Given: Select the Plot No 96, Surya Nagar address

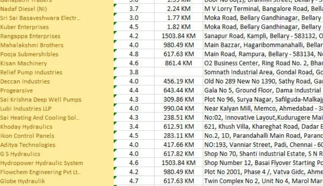Looking at the screenshot, I should pos(263,99).
